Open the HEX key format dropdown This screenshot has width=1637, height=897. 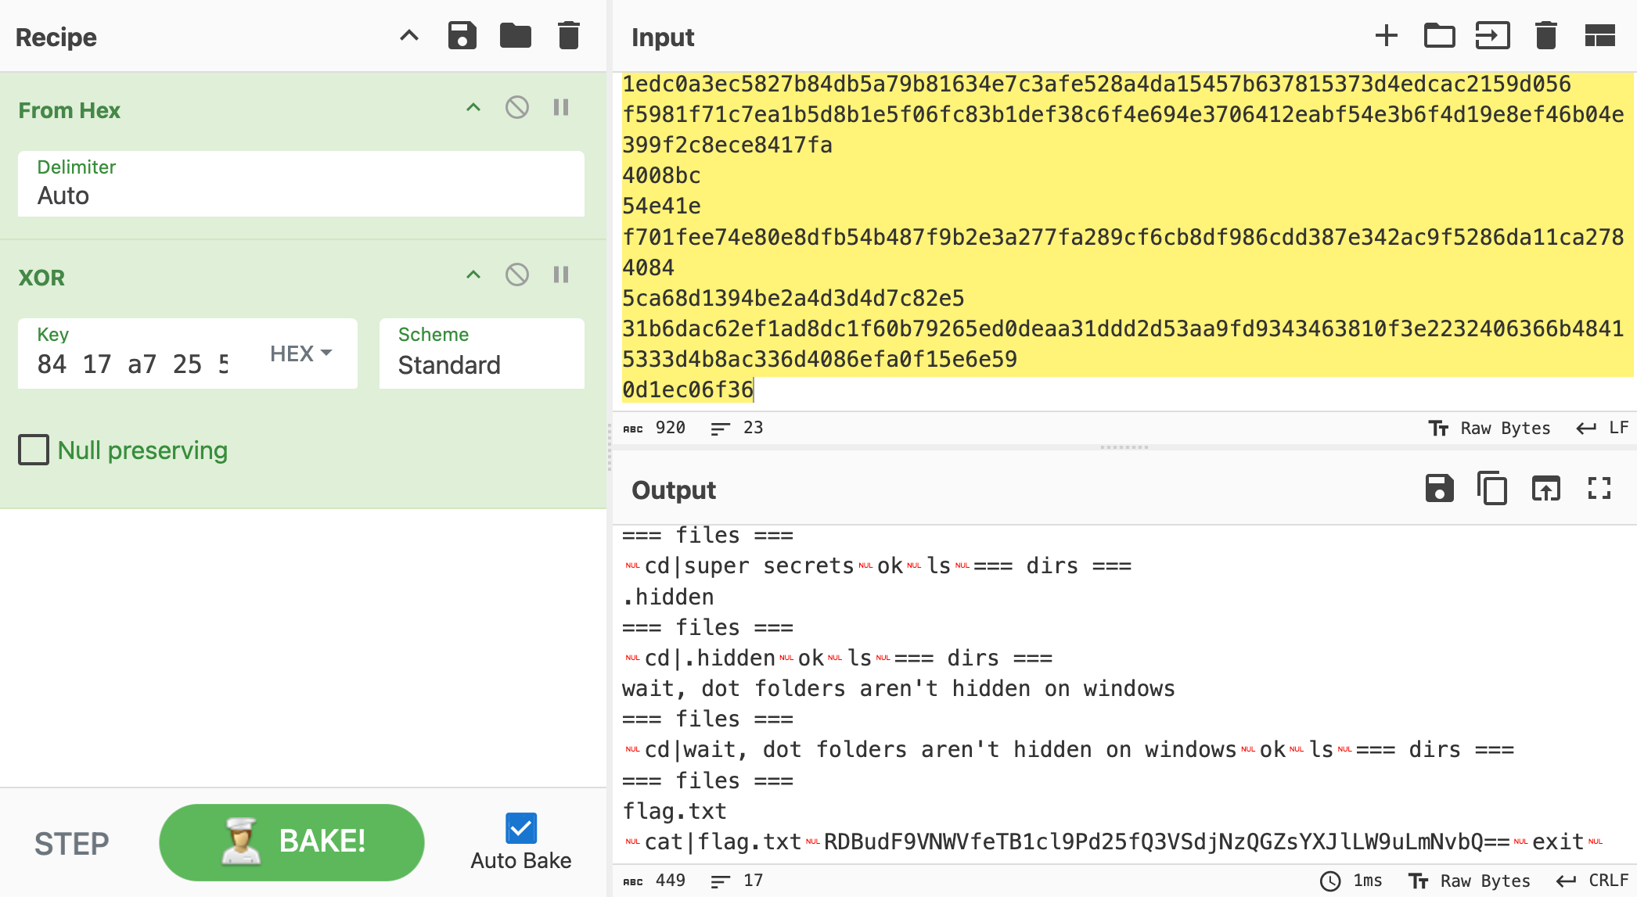pos(301,353)
